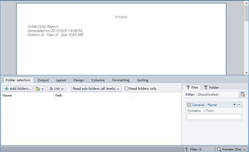Open the List view dropdown
The image size is (249, 152).
pos(57,89)
